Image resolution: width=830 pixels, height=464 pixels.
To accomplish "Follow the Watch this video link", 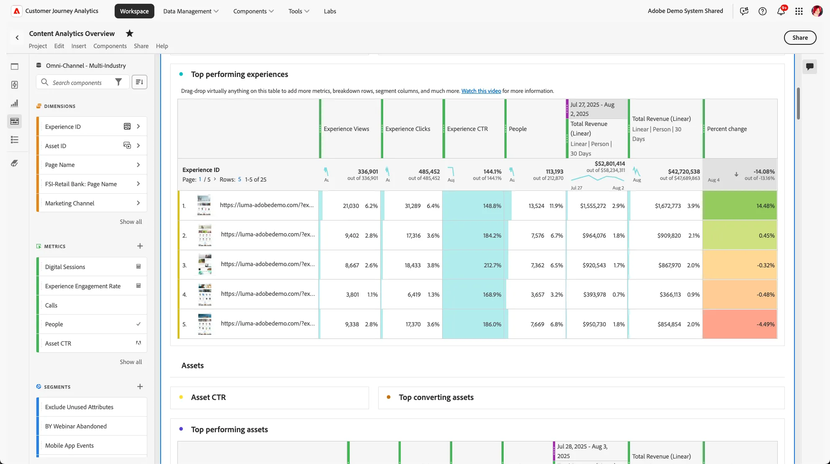I will (481, 91).
